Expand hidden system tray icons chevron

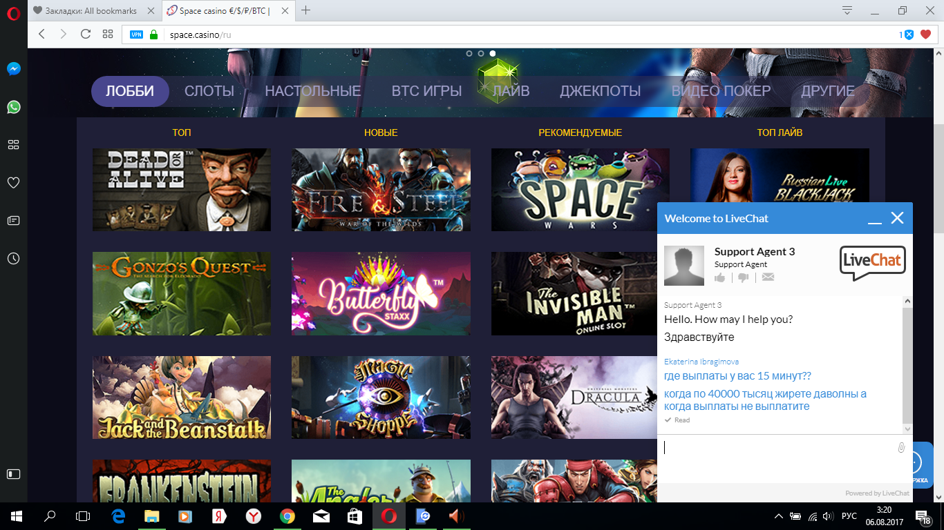click(x=779, y=516)
